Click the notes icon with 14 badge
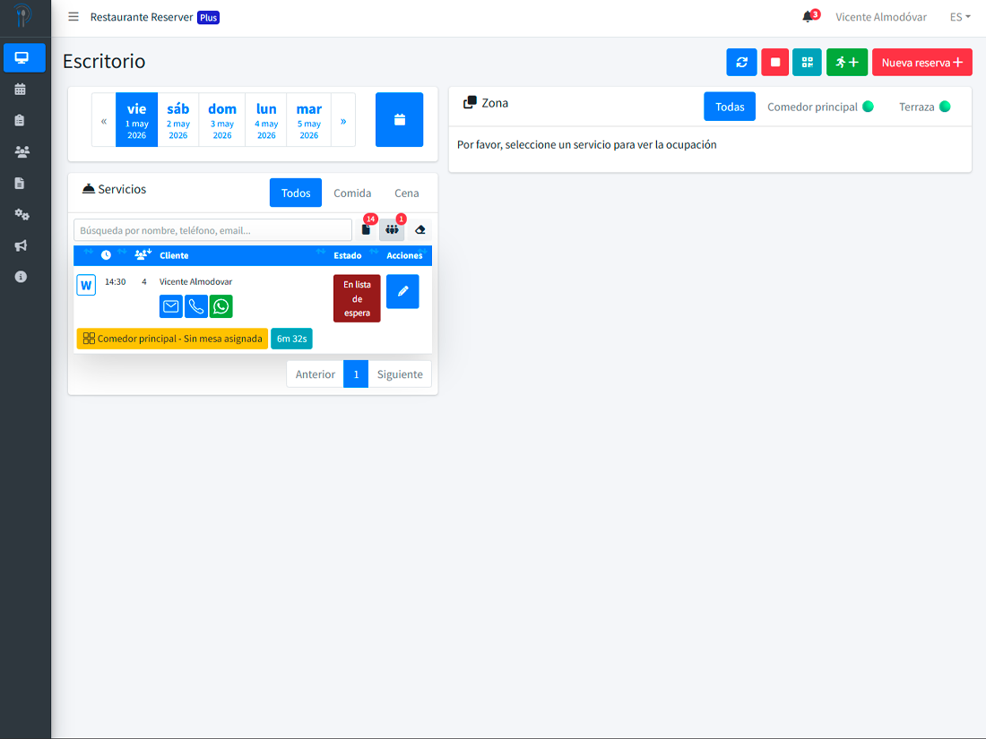Image resolution: width=986 pixels, height=739 pixels. tap(366, 229)
